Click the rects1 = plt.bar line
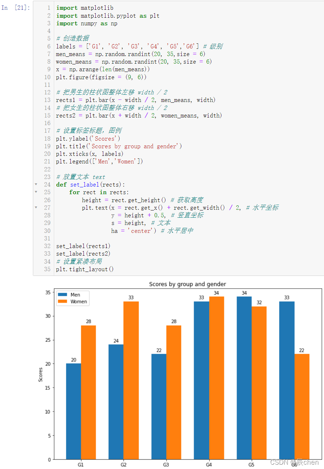 [135, 100]
